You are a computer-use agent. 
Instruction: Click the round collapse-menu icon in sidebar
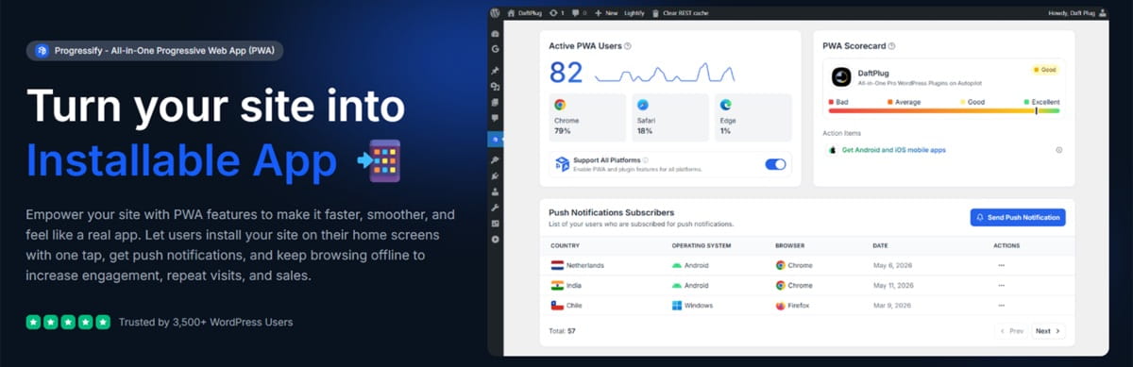point(495,239)
